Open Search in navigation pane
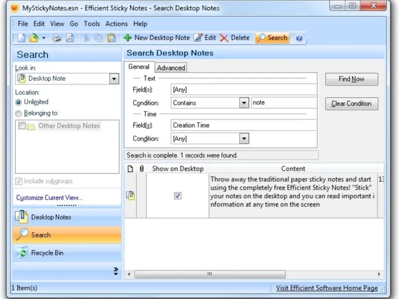This screenshot has height=299, width=399. 67,235
